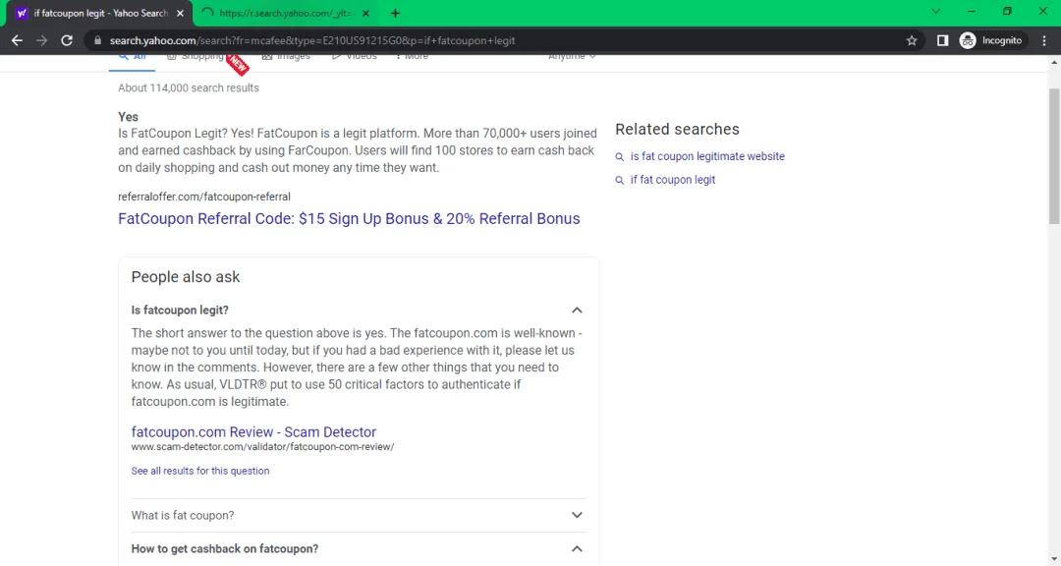The image size is (1061, 566).
Task: Close the loading r.search.yahoo.com tab
Action: 365,13
